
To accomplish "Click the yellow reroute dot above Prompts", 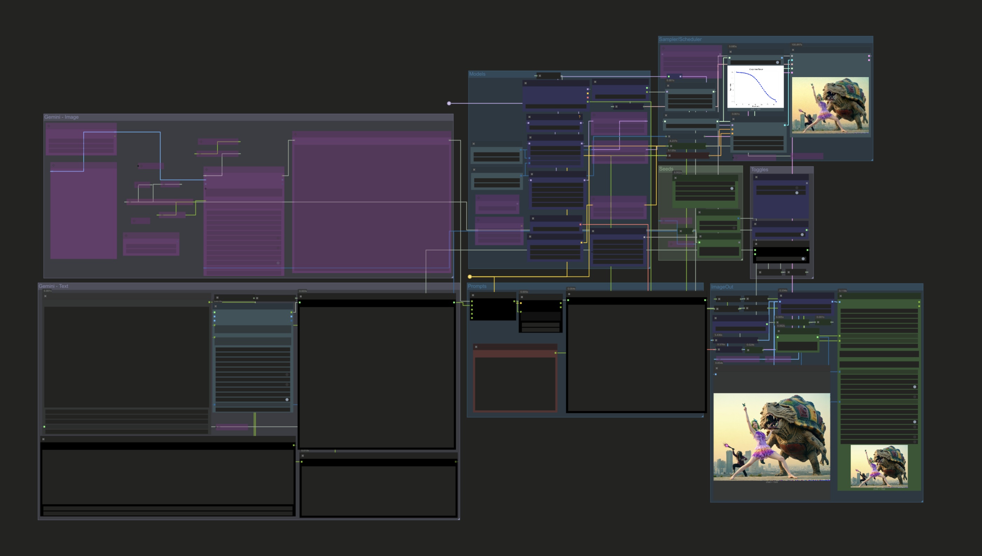I will click(x=469, y=276).
